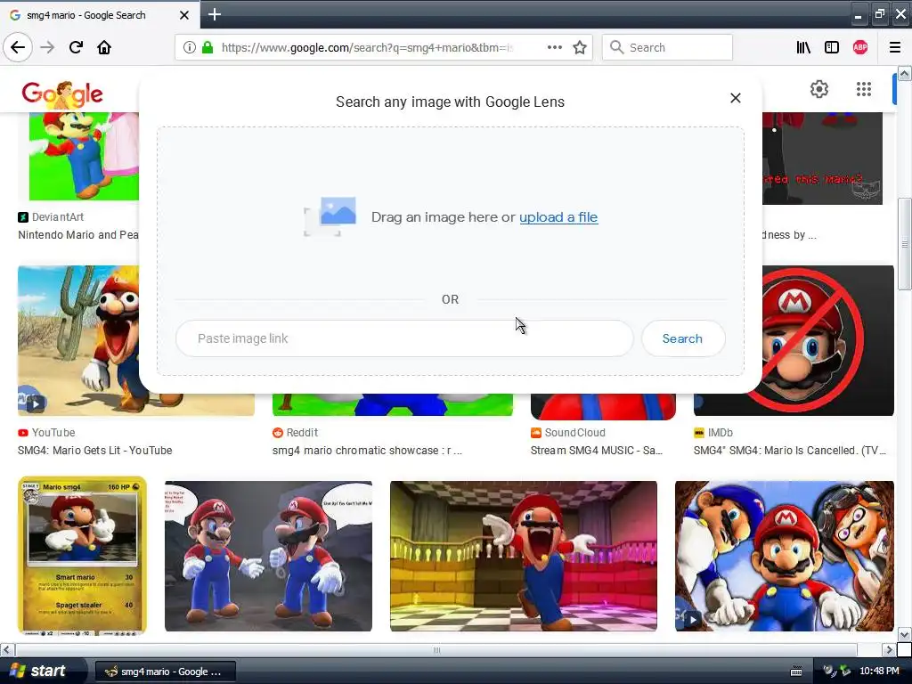This screenshot has width=912, height=684.
Task: Open SMG4: Mario Is Cancelled result title
Action: pos(790,450)
